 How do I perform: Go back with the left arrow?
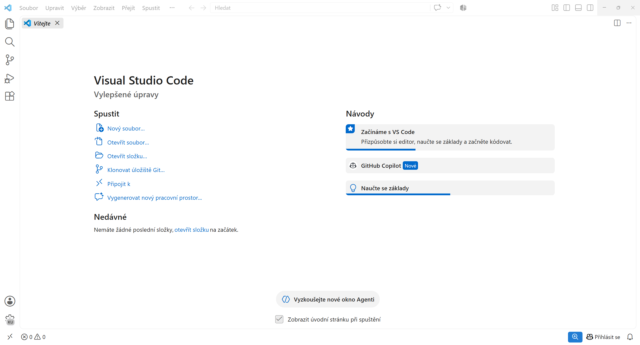point(191,8)
